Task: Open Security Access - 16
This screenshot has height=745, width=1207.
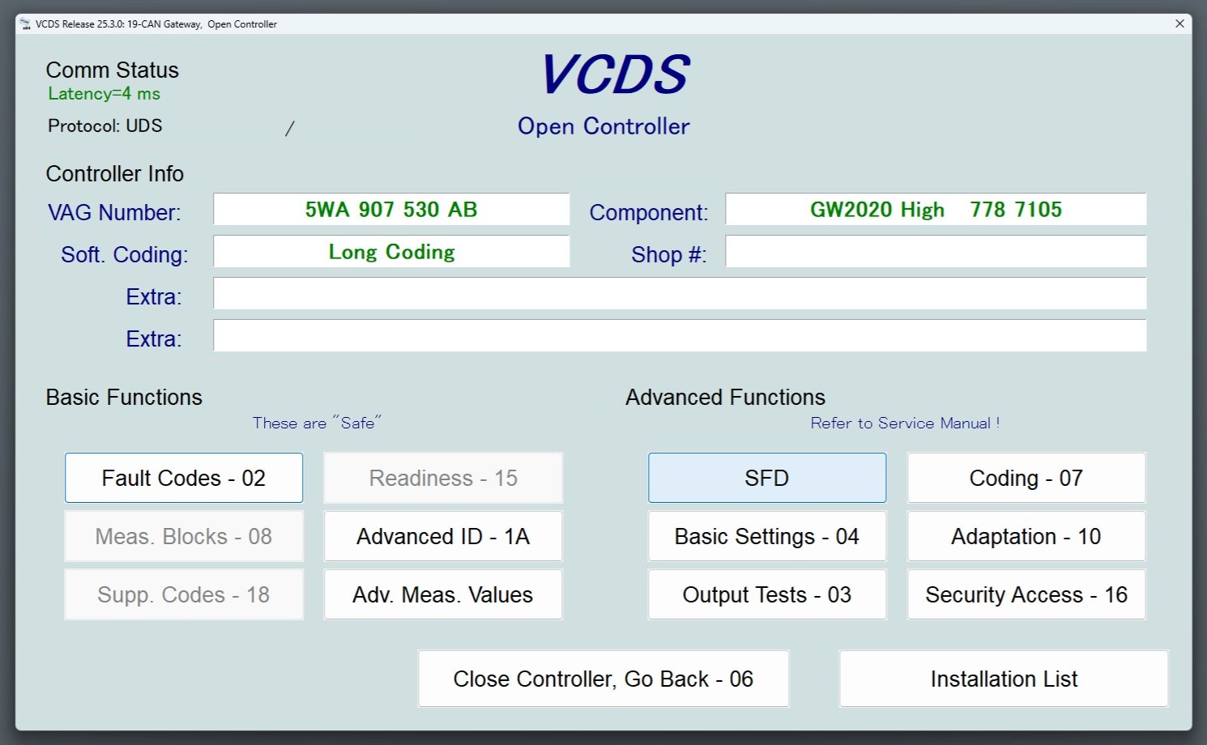Action: coord(1026,594)
